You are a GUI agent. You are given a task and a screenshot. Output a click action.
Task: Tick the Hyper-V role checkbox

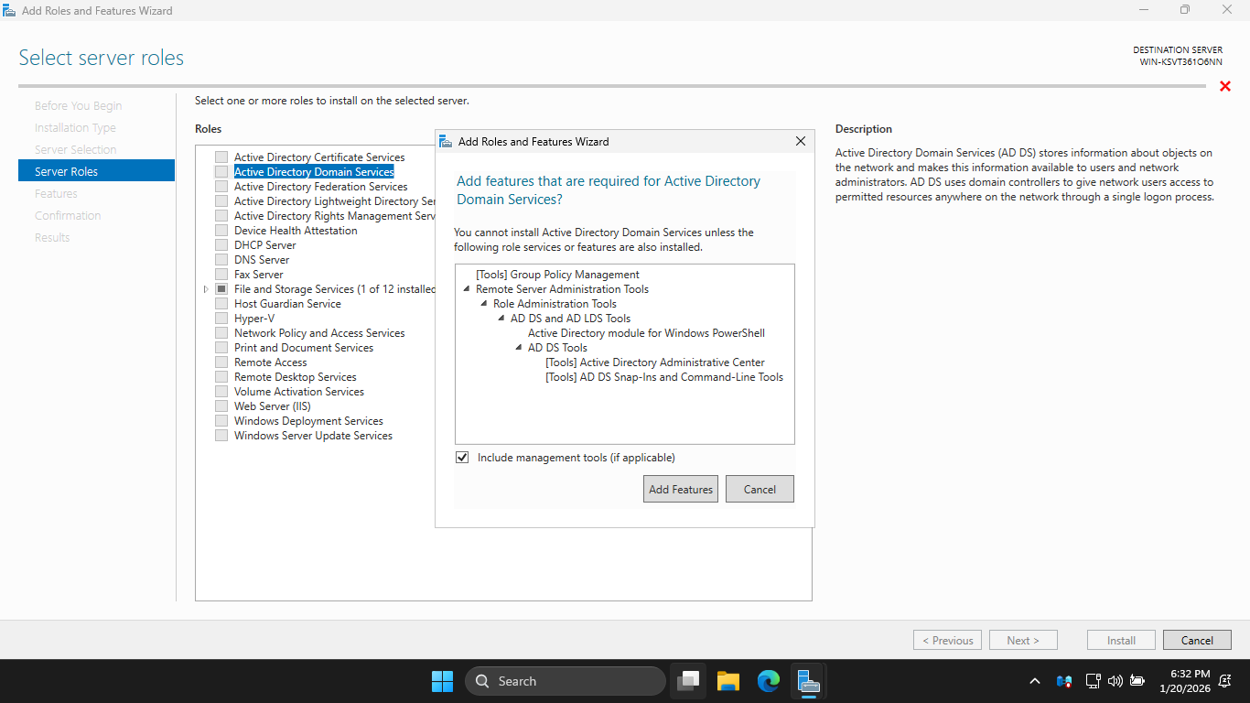point(221,319)
